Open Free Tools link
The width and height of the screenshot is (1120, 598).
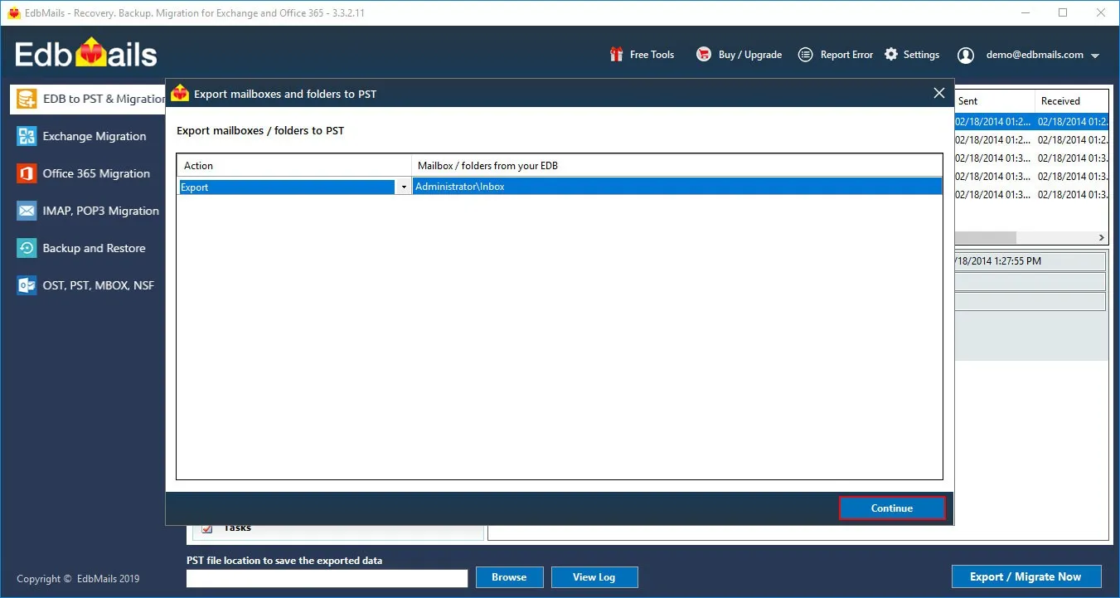click(652, 55)
